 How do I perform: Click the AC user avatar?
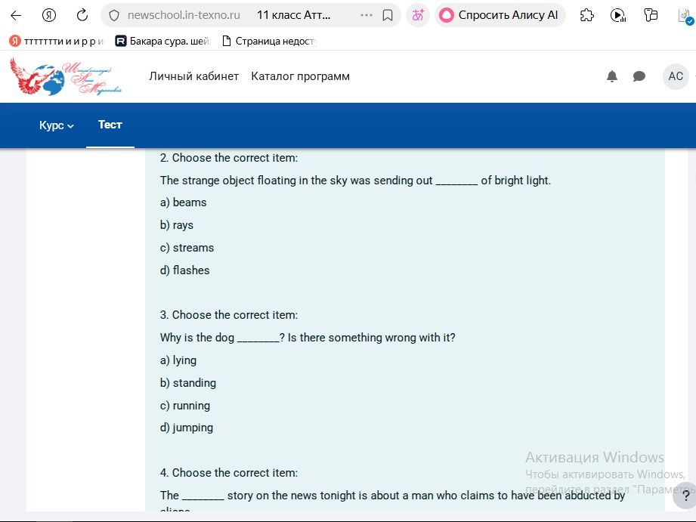coord(676,76)
